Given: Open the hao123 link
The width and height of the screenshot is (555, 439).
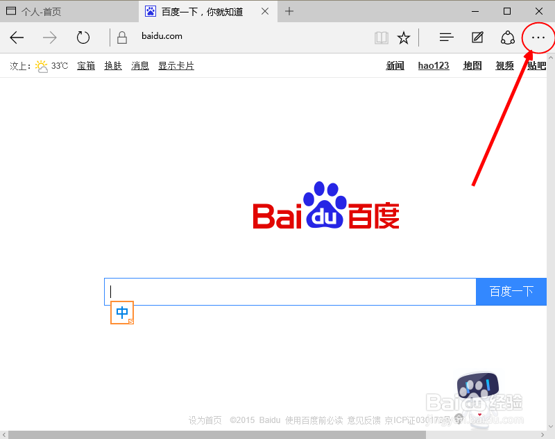Looking at the screenshot, I should click(434, 66).
